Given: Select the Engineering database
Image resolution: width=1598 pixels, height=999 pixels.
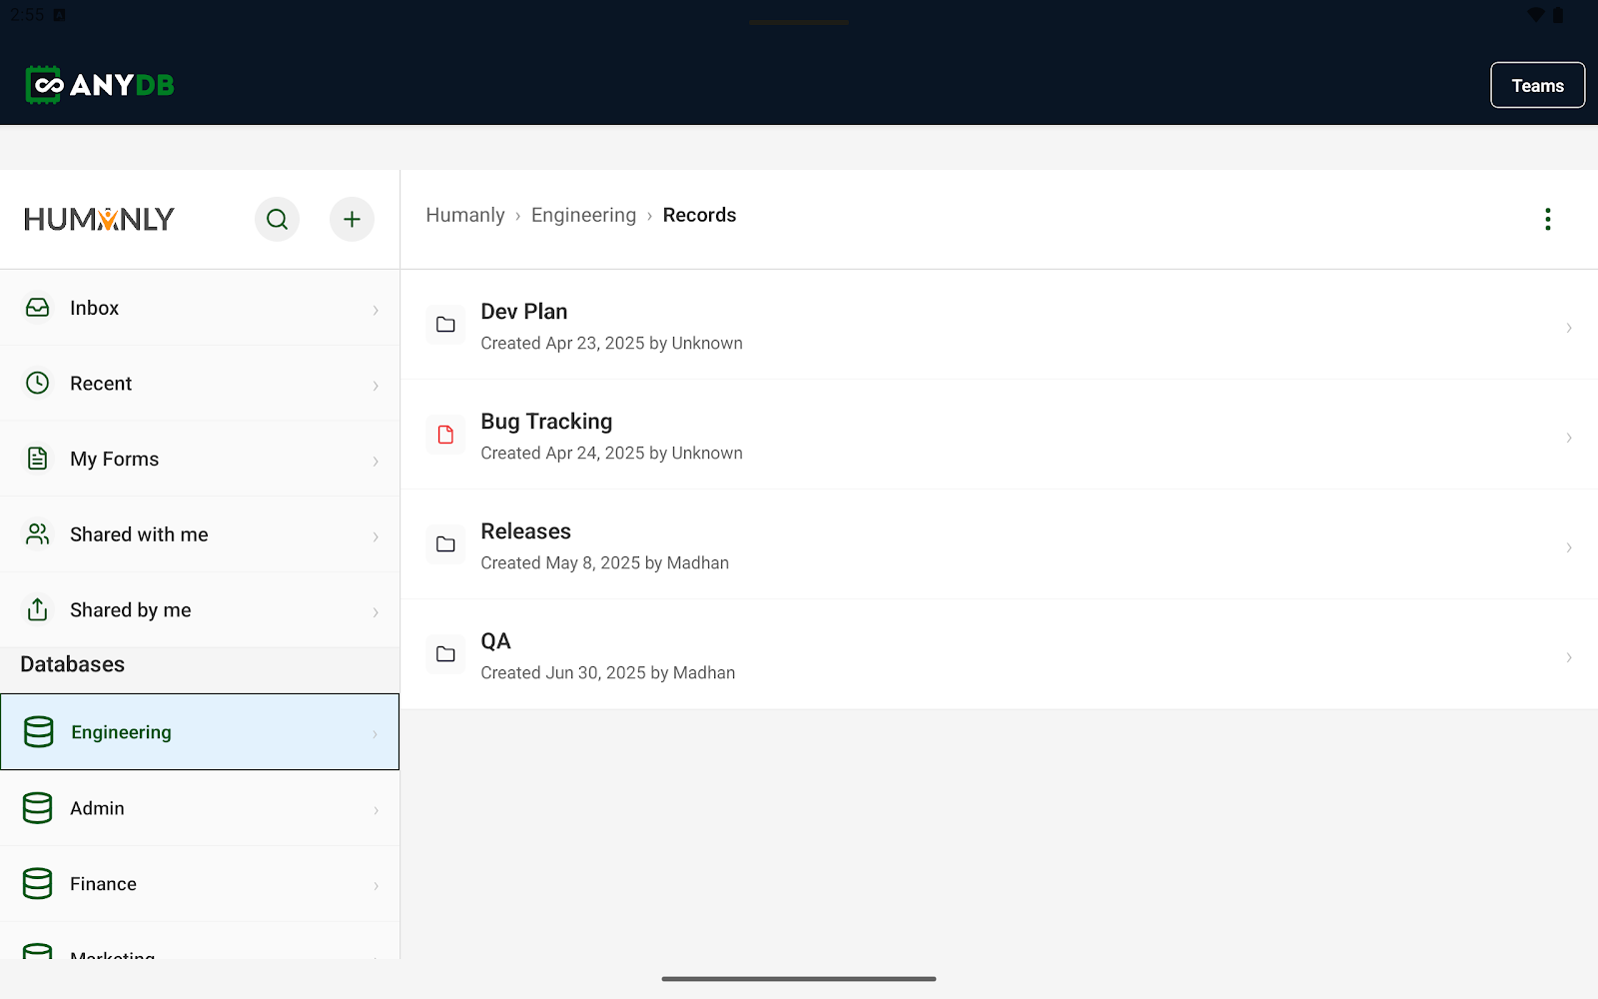Looking at the screenshot, I should (121, 732).
